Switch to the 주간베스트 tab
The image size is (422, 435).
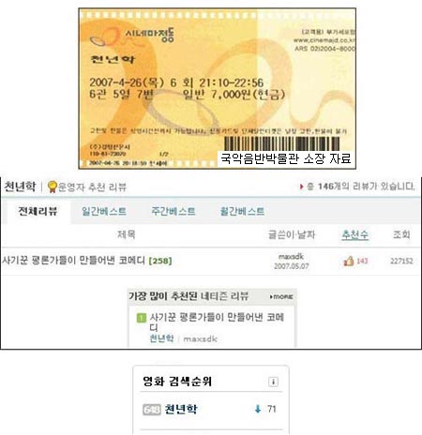pyautogui.click(x=173, y=211)
